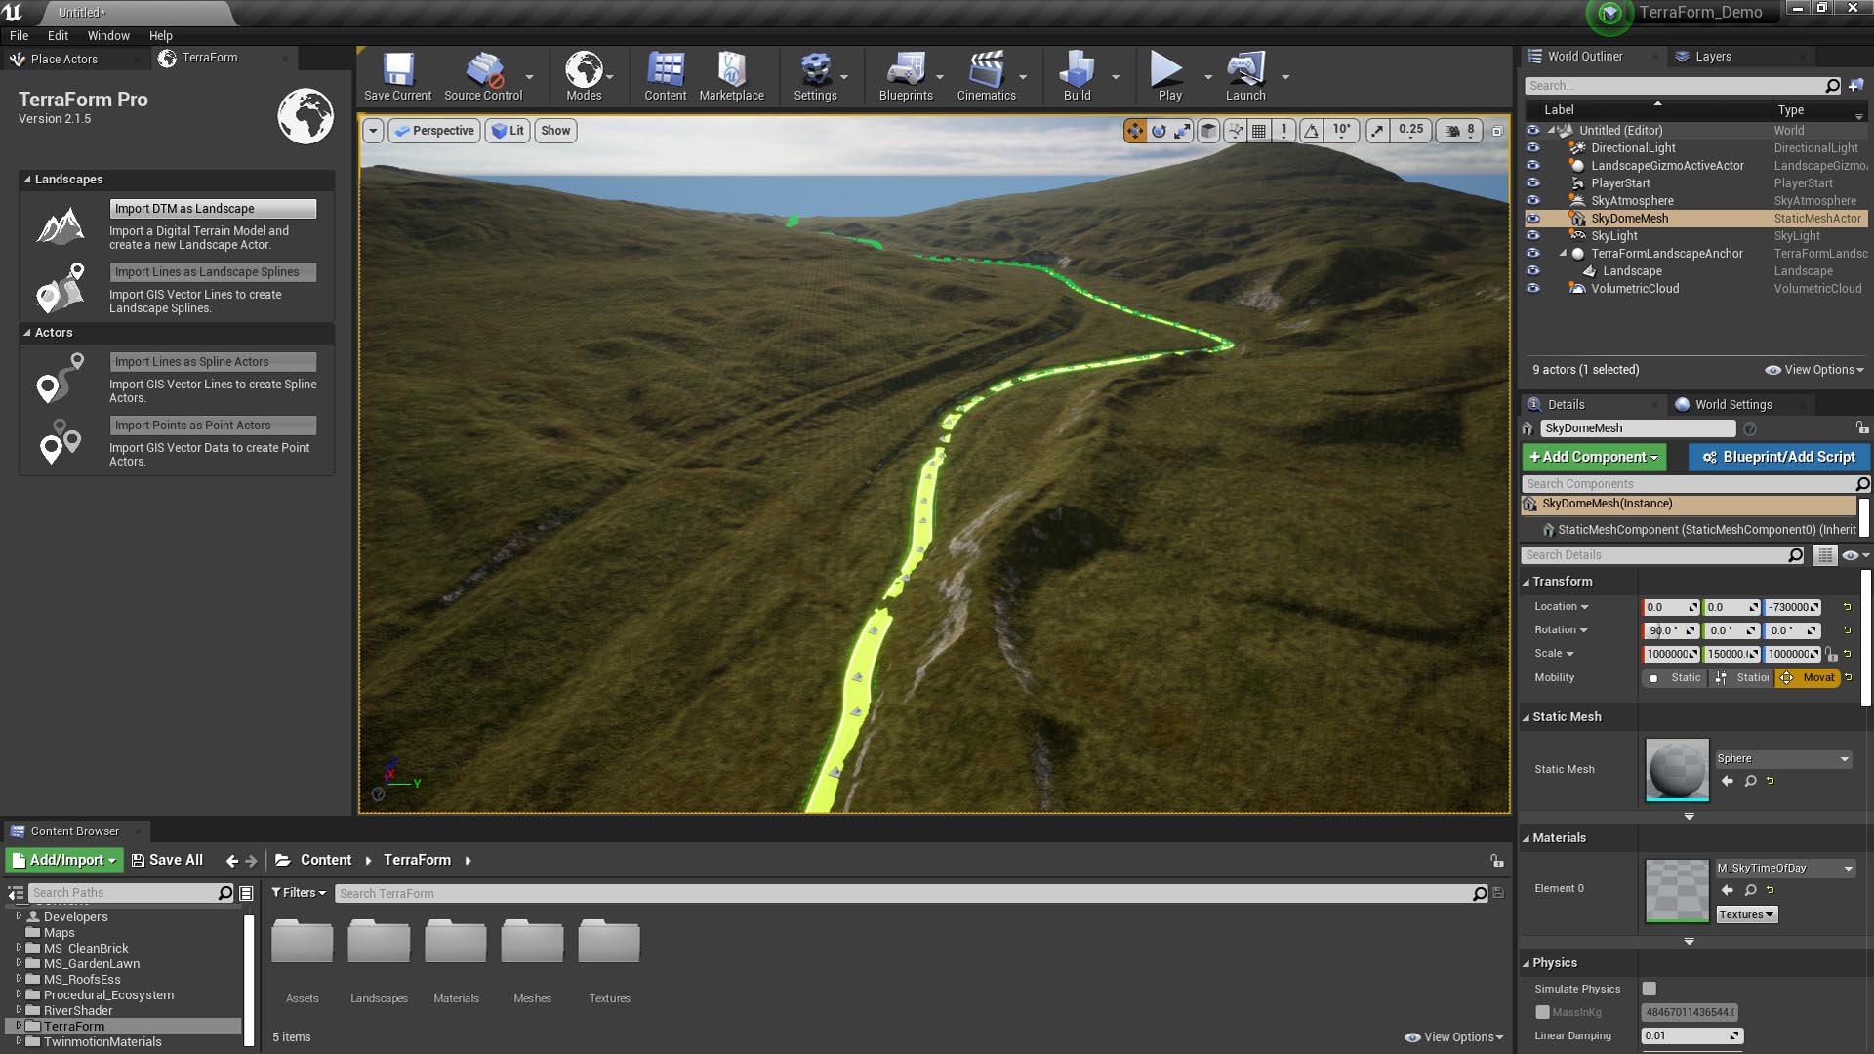Switch to the World Settings tab
The width and height of the screenshot is (1874, 1054).
click(x=1733, y=405)
